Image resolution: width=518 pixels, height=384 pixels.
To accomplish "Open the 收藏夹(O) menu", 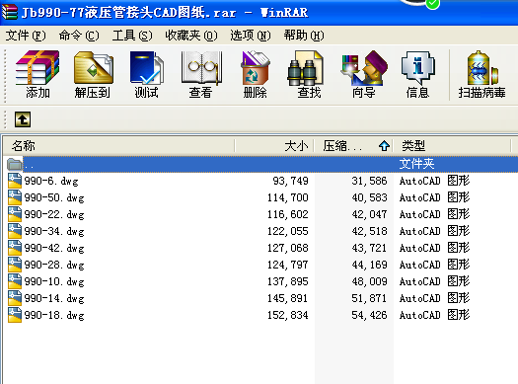I will [191, 36].
